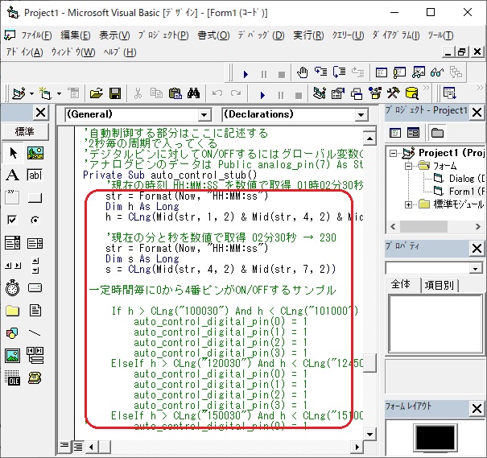Close the プロパティ panel

click(x=477, y=249)
